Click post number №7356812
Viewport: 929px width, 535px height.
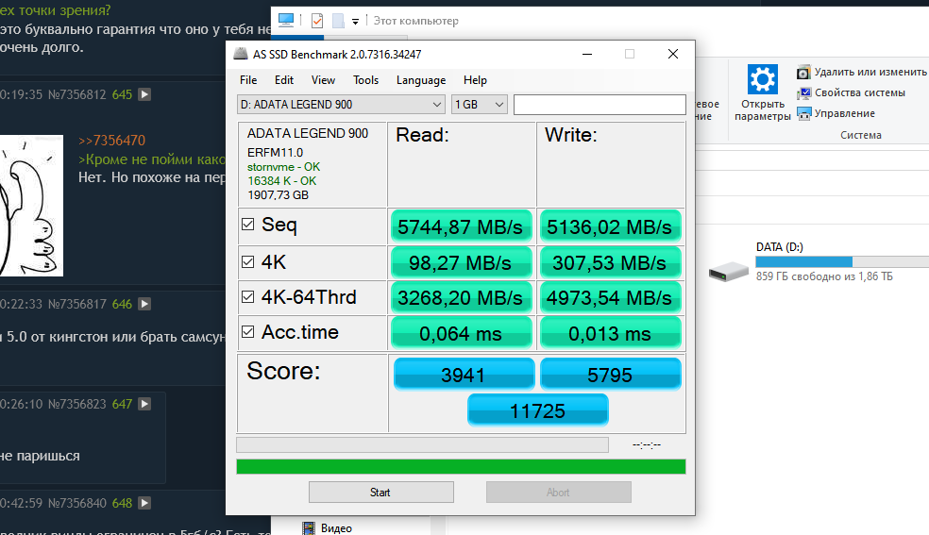77,94
